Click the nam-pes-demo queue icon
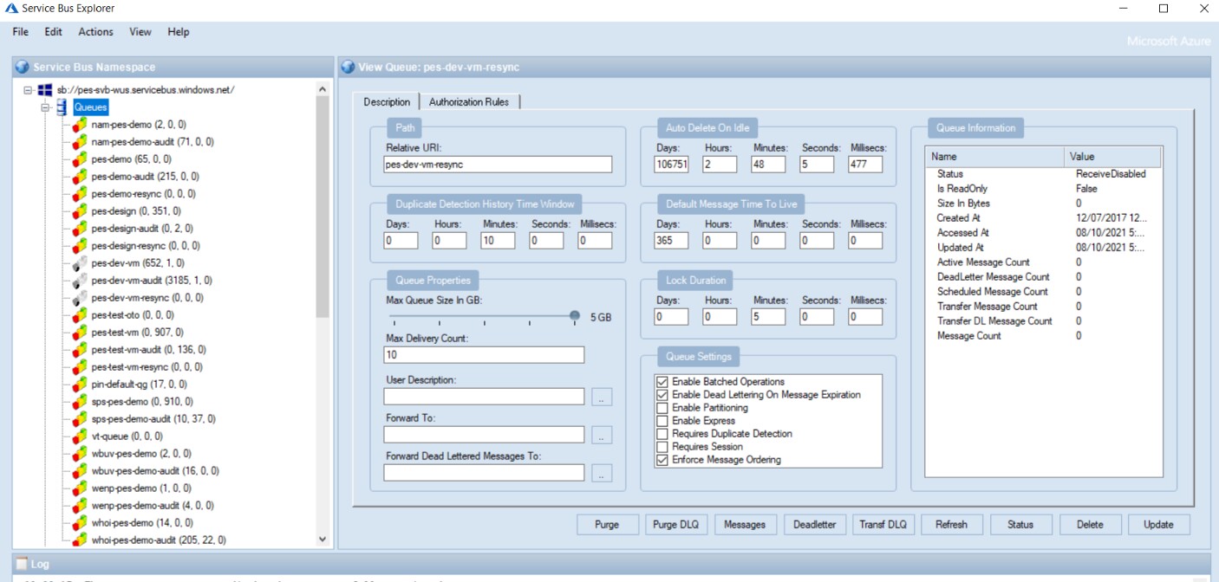 point(79,125)
